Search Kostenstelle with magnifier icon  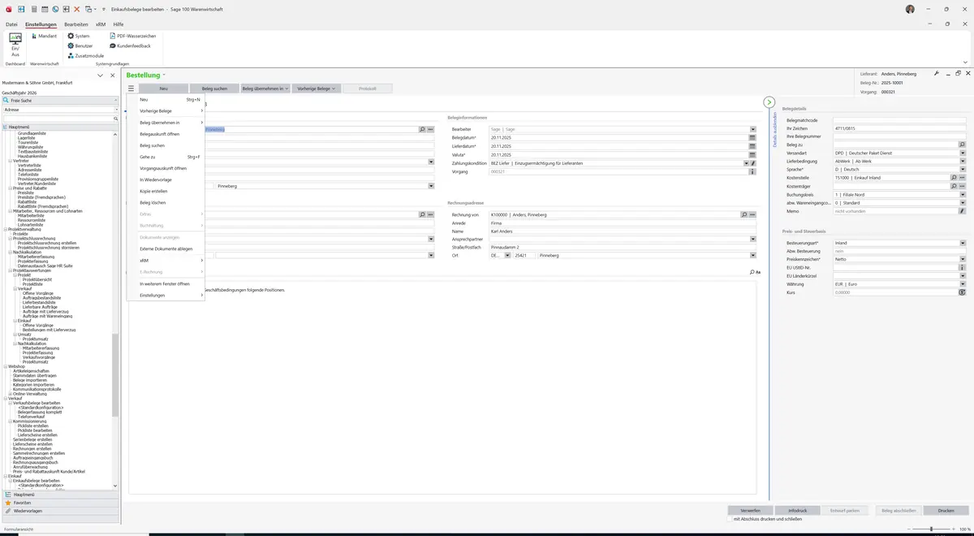click(x=954, y=177)
